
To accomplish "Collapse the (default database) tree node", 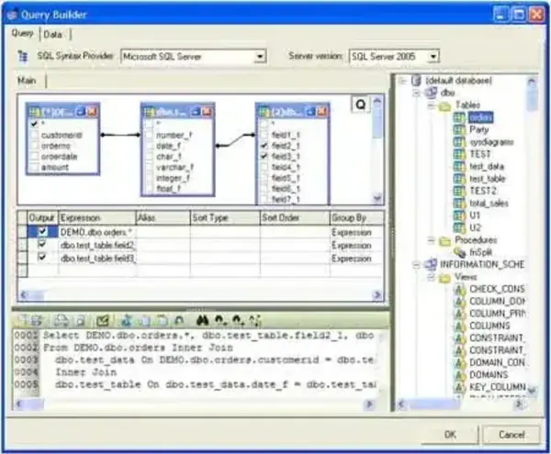I will (403, 81).
